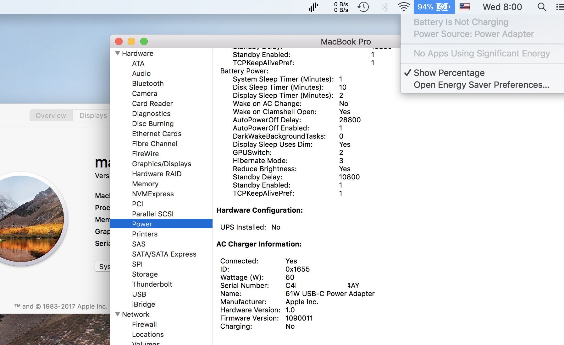Open Energy Saver Preferences from battery menu
This screenshot has width=564, height=345.
pos(481,85)
